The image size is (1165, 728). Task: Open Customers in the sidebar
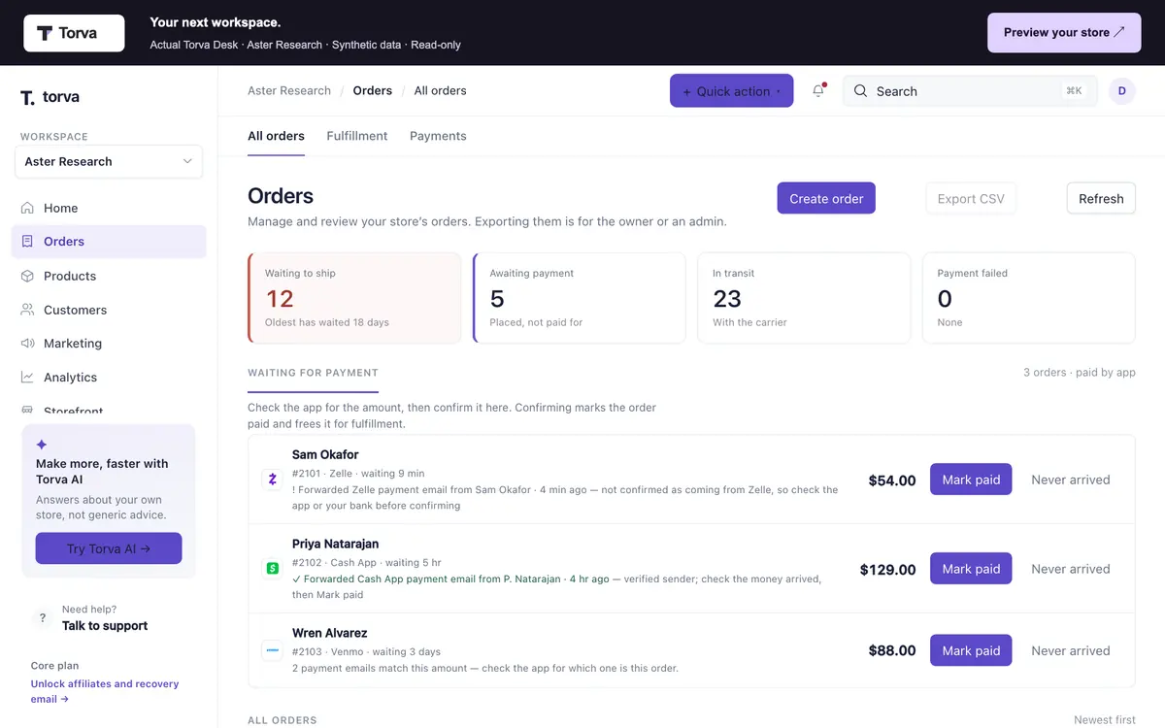(109, 310)
